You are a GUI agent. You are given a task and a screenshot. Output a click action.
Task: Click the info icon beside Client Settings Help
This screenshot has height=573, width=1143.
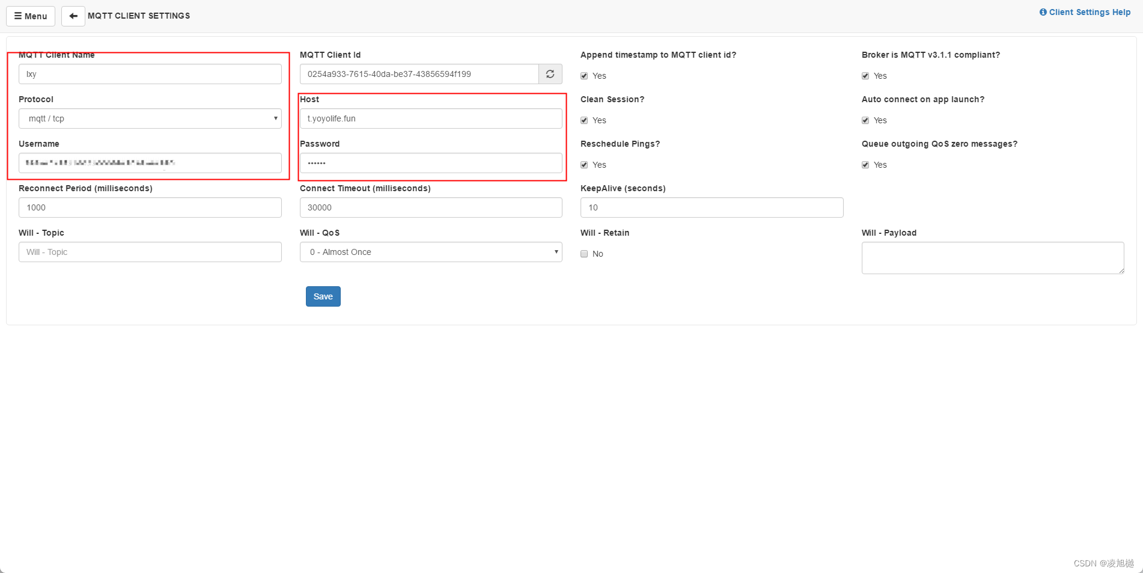(1043, 12)
